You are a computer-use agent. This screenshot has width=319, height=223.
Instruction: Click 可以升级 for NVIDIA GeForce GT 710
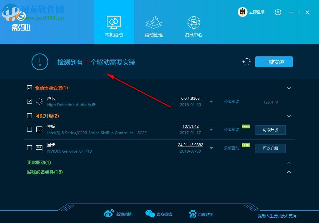click(x=270, y=148)
